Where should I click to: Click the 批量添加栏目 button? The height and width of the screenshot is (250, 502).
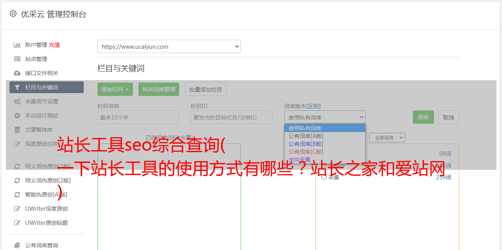[206, 89]
